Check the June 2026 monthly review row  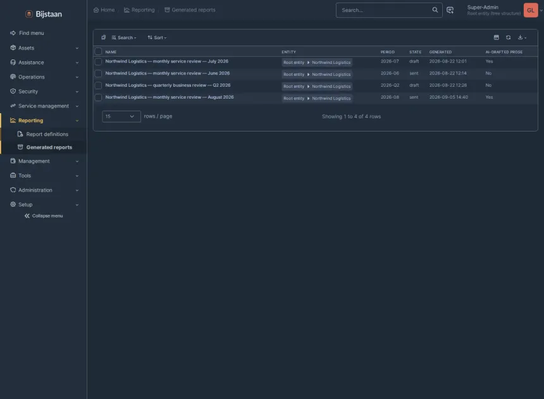click(99, 73)
